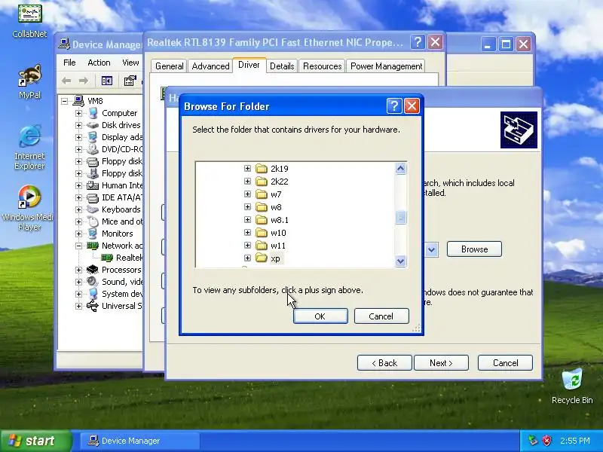Image resolution: width=603 pixels, height=452 pixels.
Task: Select the Windows Media Player shortcut
Action: click(28, 208)
